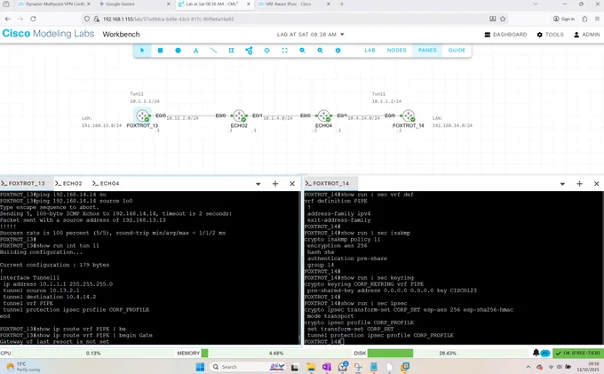Click the MEMORY usage bar
The width and height of the screenshot is (604, 374).
pyautogui.click(x=276, y=353)
